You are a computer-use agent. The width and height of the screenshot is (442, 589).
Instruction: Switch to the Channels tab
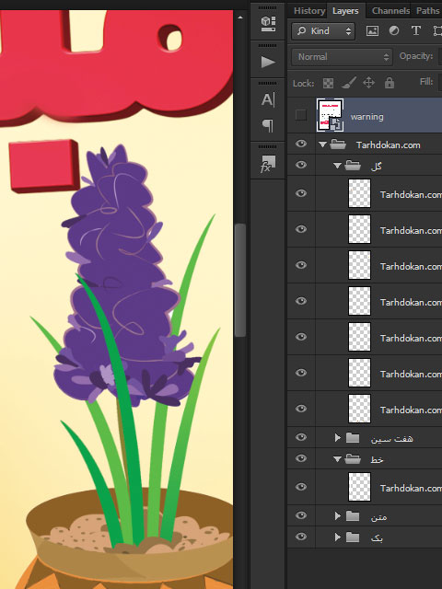point(390,11)
